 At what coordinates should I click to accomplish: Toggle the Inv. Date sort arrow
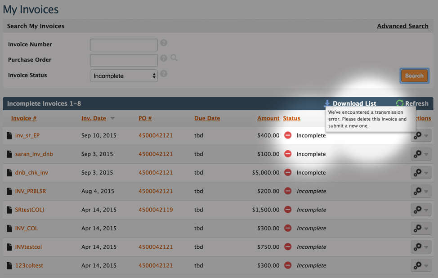click(112, 118)
